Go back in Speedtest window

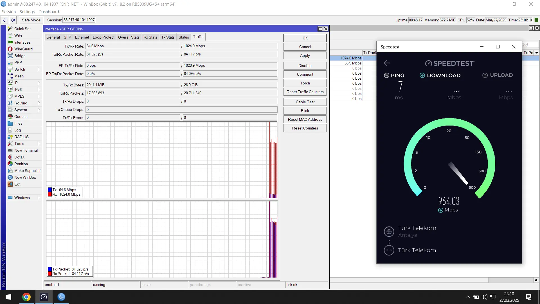387,63
